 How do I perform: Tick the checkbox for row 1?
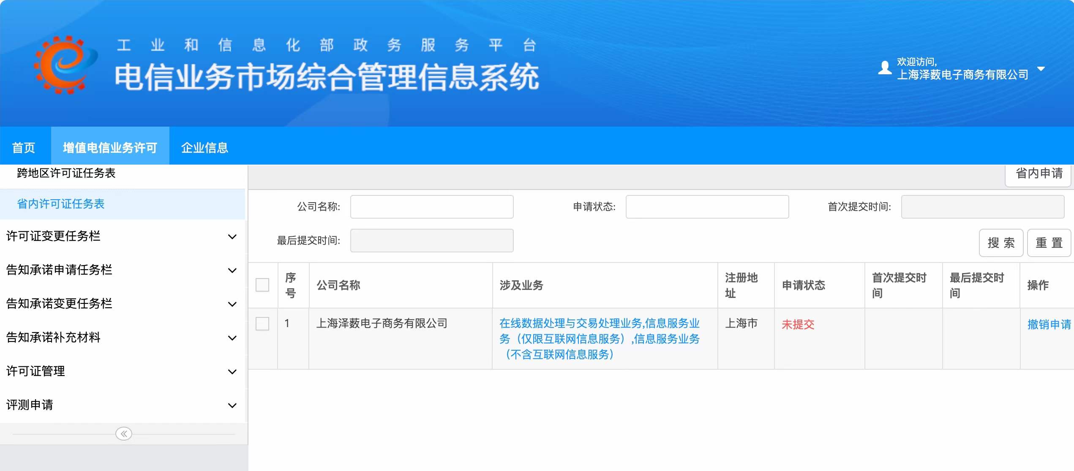coord(262,324)
